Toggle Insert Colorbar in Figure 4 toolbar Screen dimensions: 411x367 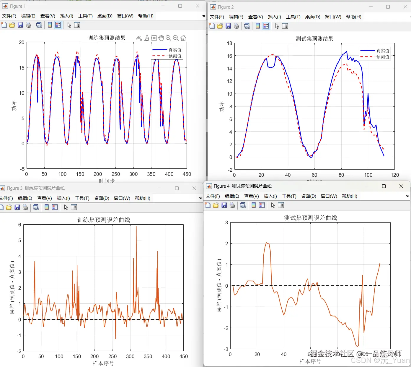pyautogui.click(x=254, y=205)
